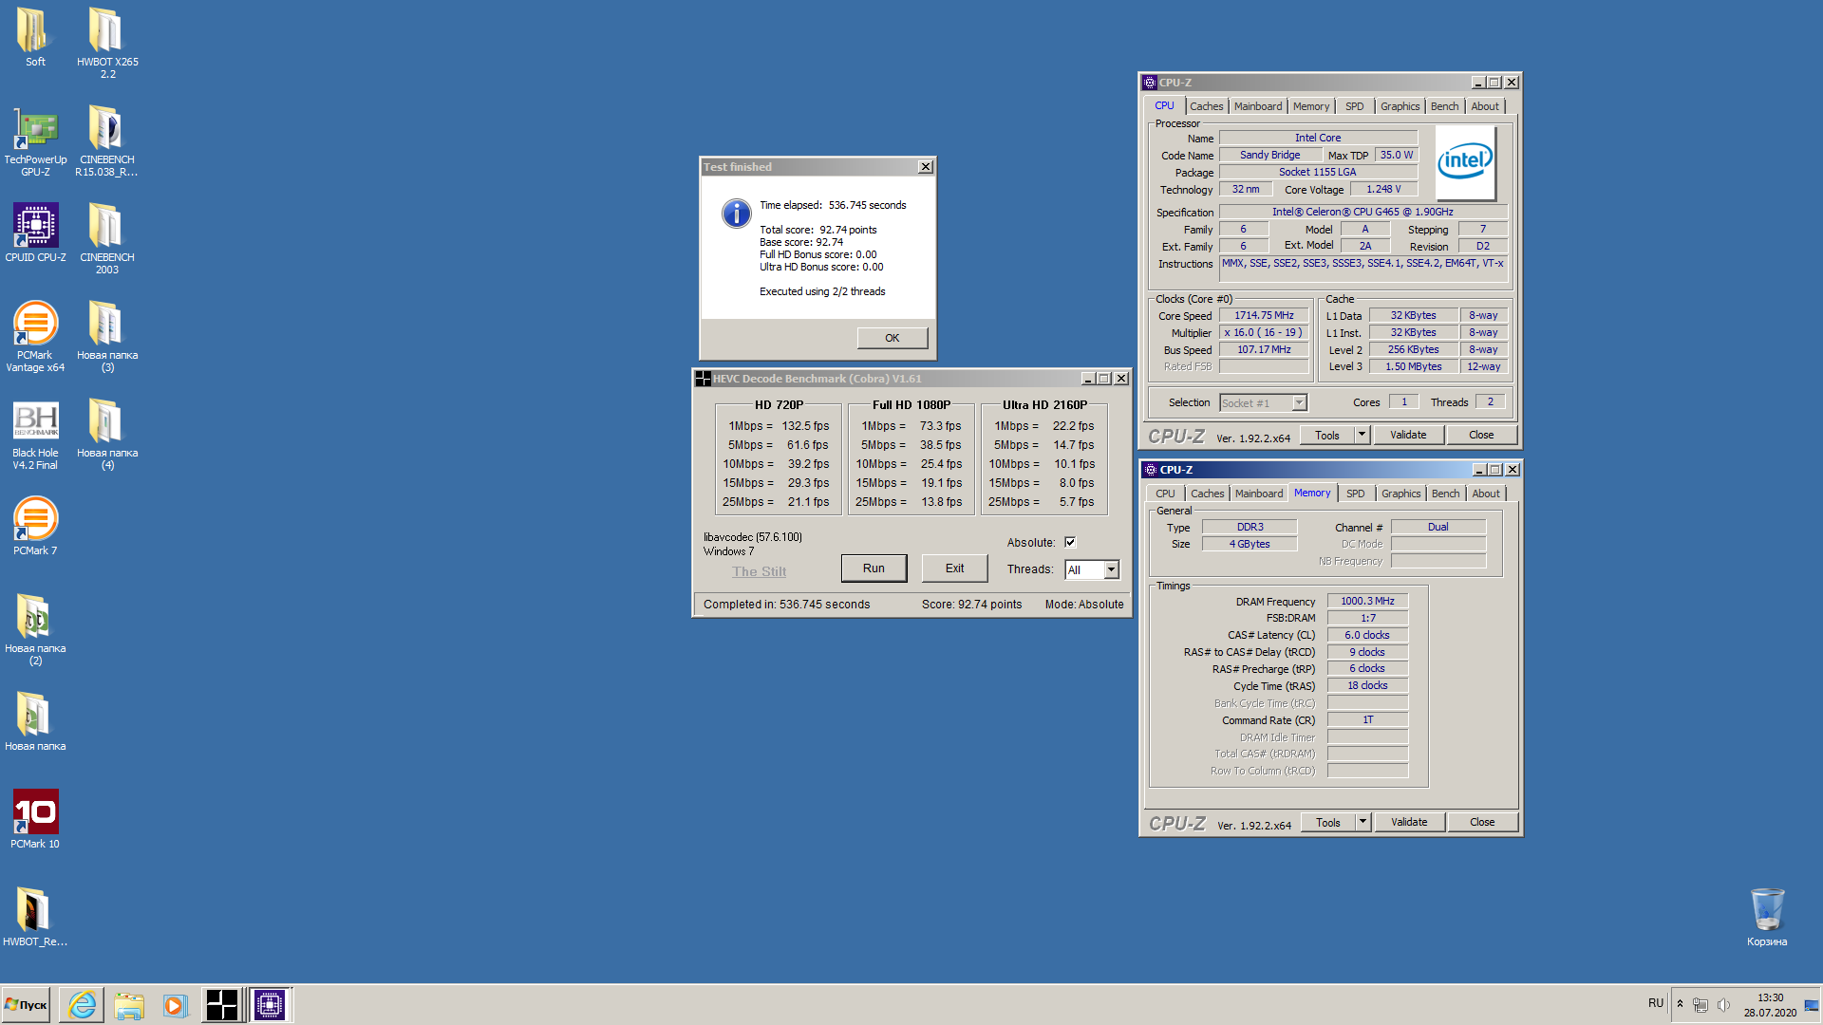This screenshot has height=1025, width=1823.
Task: Open the HWBOT_Re... folder icon
Action: pyautogui.click(x=35, y=917)
